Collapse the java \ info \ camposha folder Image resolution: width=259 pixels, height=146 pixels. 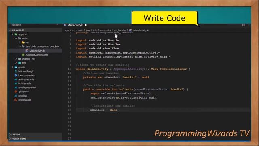tap(20, 47)
